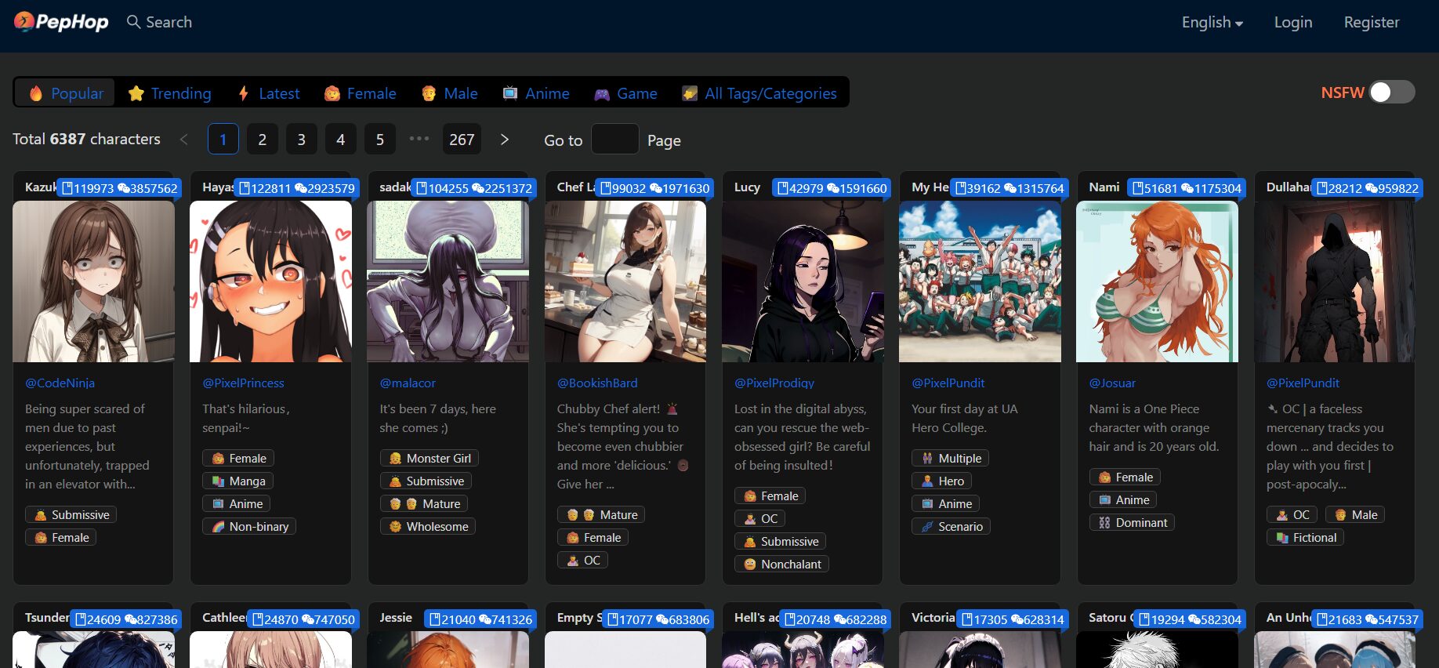Screen dimensions: 1439x668
Task: Click the lightning bolt icon beside Latest
Action: [x=244, y=93]
